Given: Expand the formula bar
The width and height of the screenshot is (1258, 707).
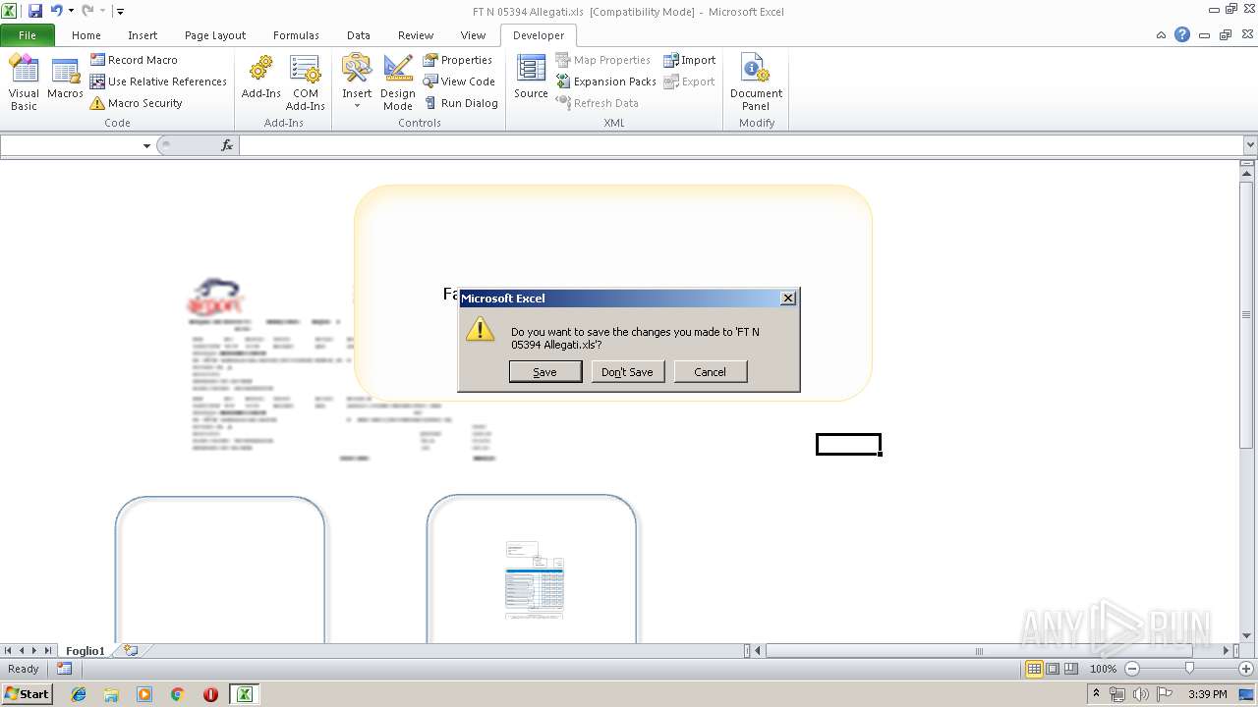Looking at the screenshot, I should coord(1250,145).
